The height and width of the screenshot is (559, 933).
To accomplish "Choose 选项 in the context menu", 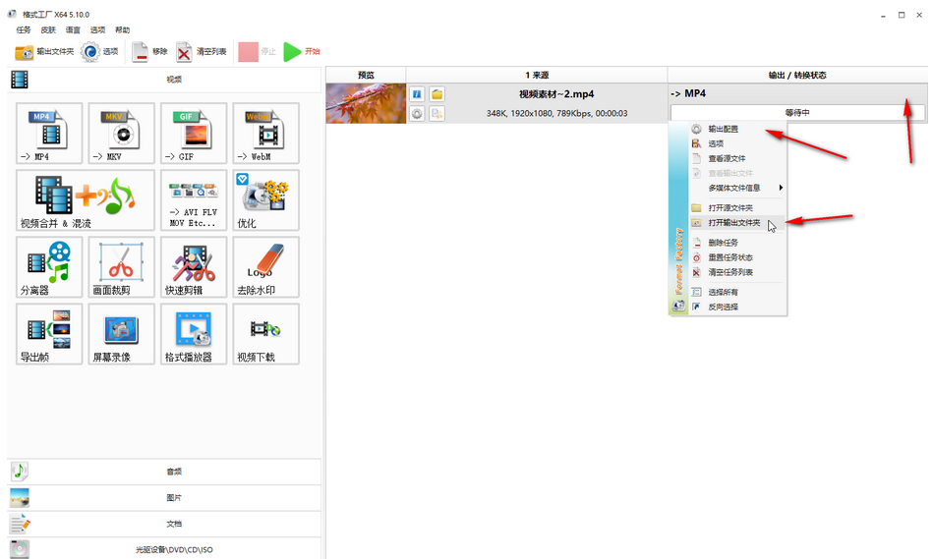I will 737,143.
